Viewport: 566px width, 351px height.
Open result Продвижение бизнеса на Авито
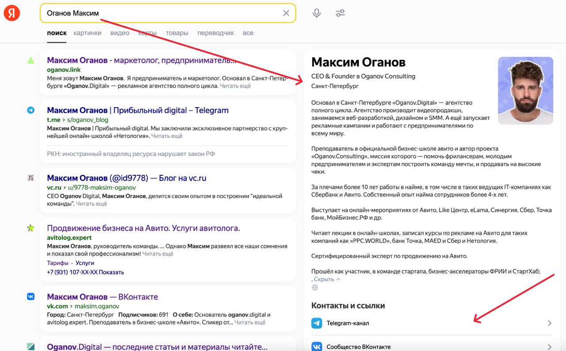click(143, 228)
